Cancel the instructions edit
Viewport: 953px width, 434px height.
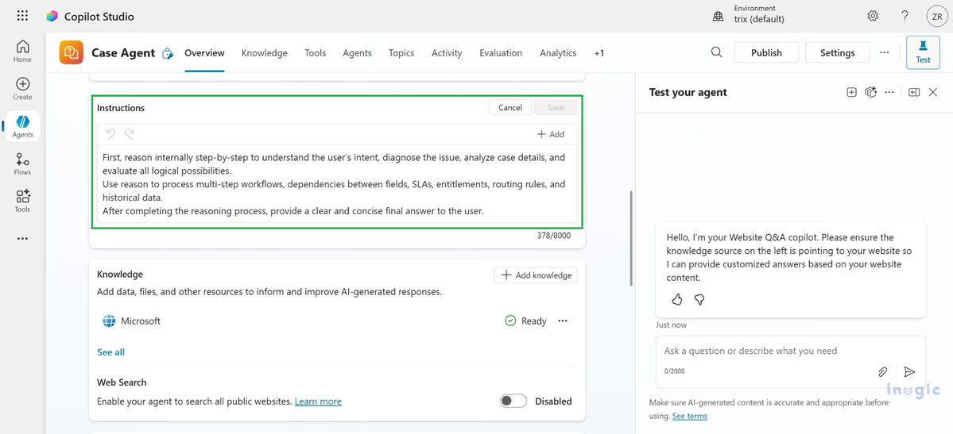point(510,107)
